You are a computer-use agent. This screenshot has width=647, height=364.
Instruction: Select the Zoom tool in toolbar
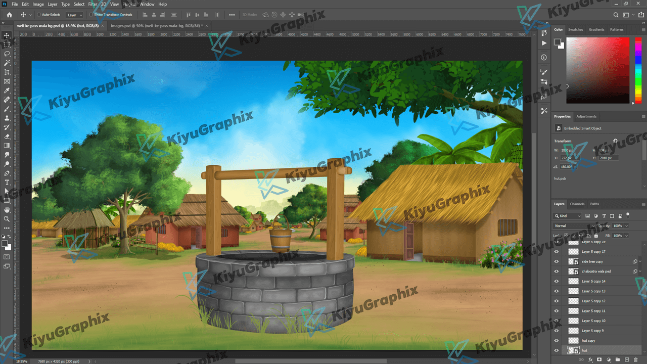coord(7,219)
